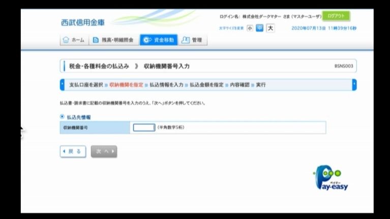Go to ホーム tab
Screen dimensions: 390x219
click(x=74, y=40)
